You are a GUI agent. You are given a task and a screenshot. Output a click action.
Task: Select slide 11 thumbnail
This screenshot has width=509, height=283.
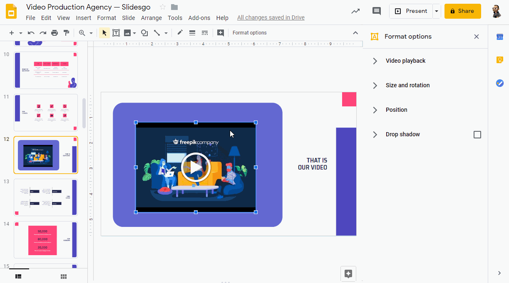pyautogui.click(x=46, y=113)
